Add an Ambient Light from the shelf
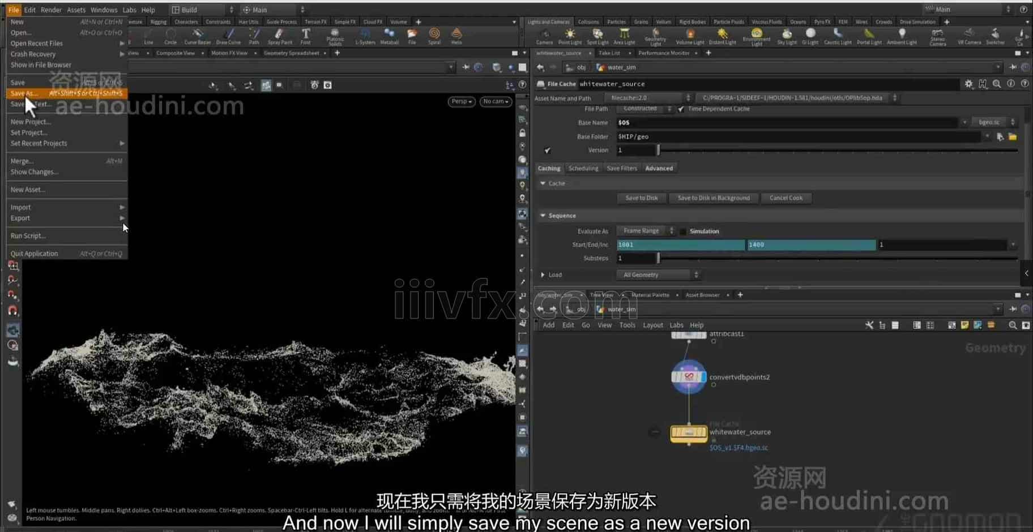Viewport: 1033px width, 532px height. pyautogui.click(x=902, y=36)
